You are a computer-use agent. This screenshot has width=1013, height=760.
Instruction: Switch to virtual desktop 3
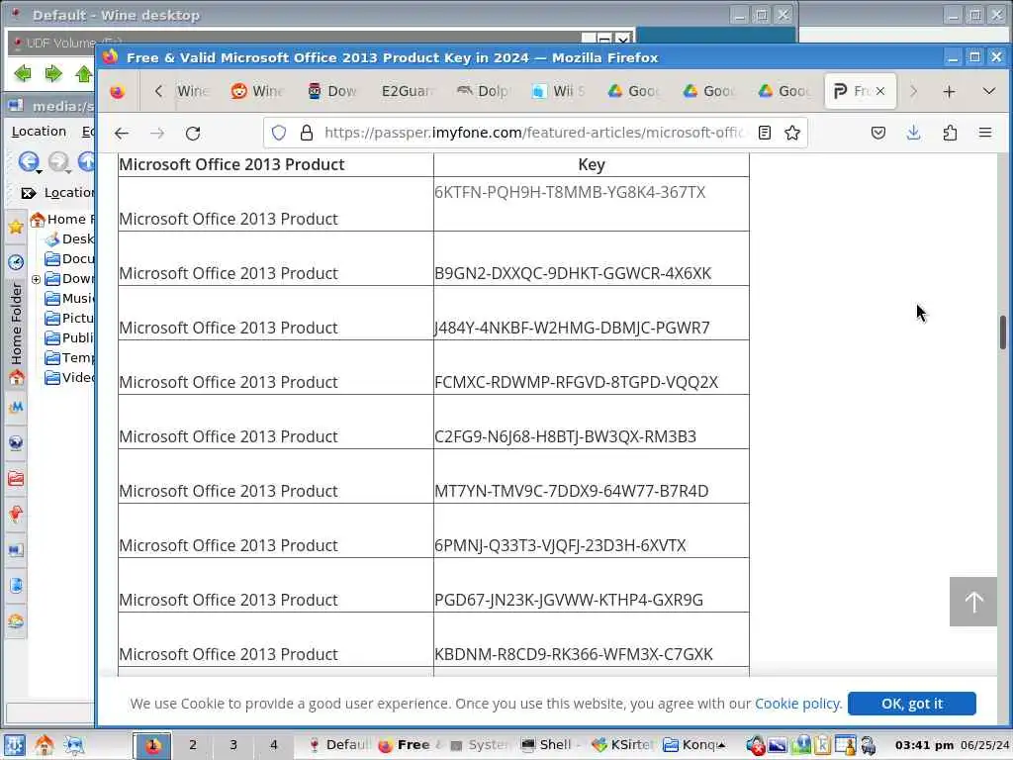pyautogui.click(x=233, y=745)
